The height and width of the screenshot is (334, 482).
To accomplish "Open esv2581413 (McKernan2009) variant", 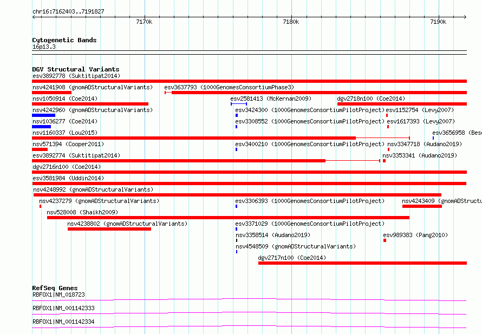I will tap(271, 99).
